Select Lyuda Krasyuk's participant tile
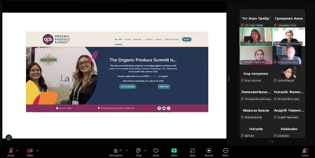315x158 pixels. tap(289, 73)
